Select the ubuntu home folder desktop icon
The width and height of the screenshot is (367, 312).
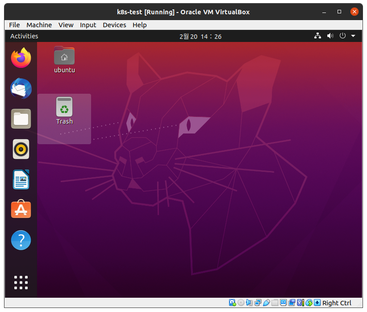pos(64,60)
